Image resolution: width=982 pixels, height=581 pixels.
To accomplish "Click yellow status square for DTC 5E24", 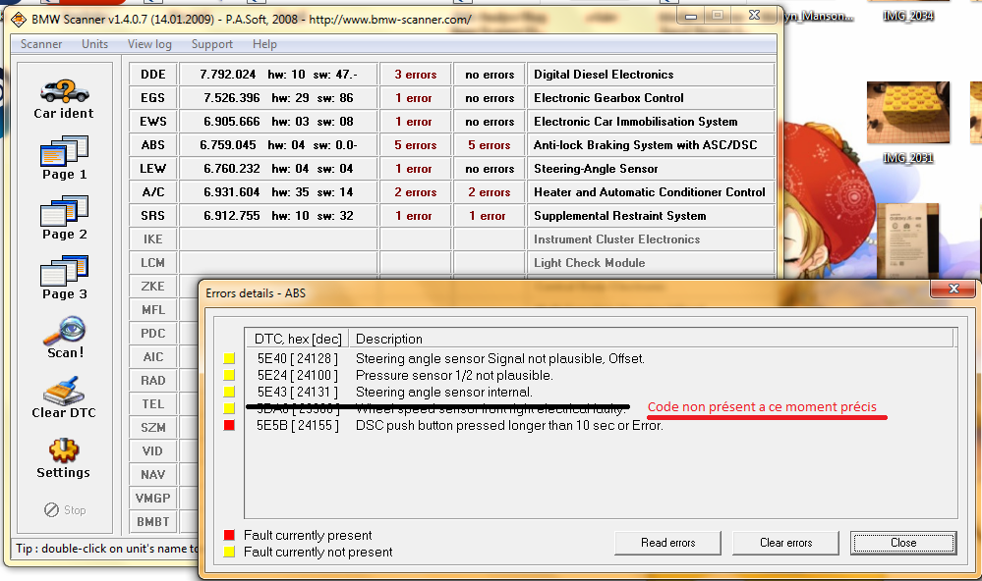I will 229,375.
